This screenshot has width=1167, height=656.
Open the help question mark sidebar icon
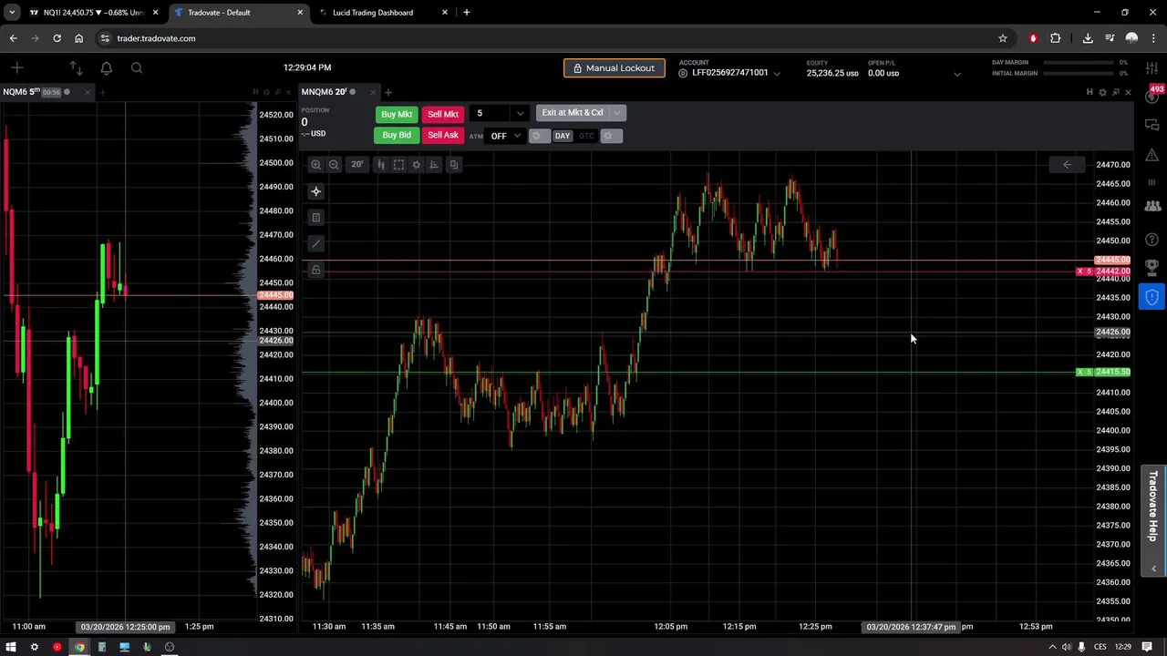1152,240
